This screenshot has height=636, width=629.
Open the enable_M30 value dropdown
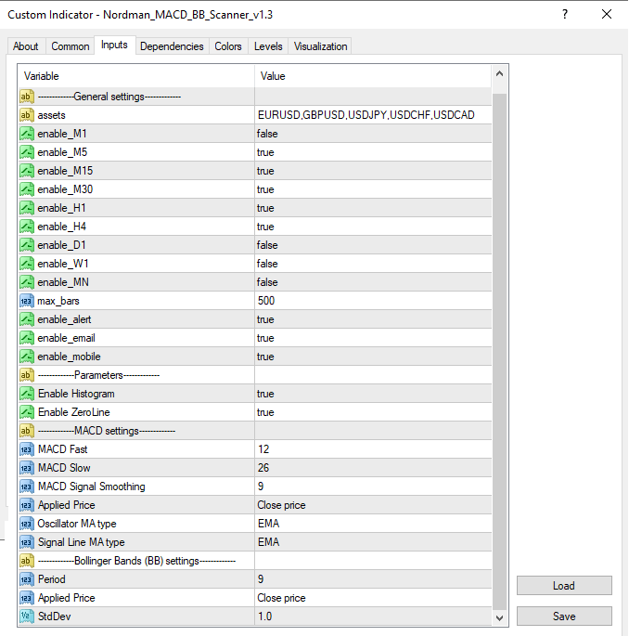[x=373, y=189]
